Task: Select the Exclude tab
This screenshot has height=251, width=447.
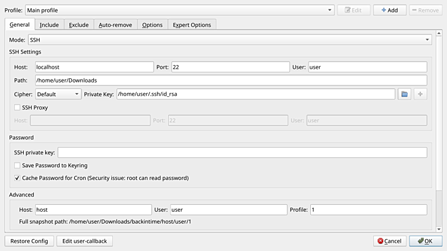Action: click(x=78, y=25)
